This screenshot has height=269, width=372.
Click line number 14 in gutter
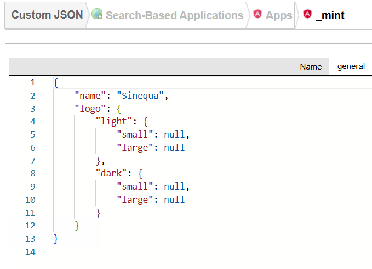click(x=30, y=251)
